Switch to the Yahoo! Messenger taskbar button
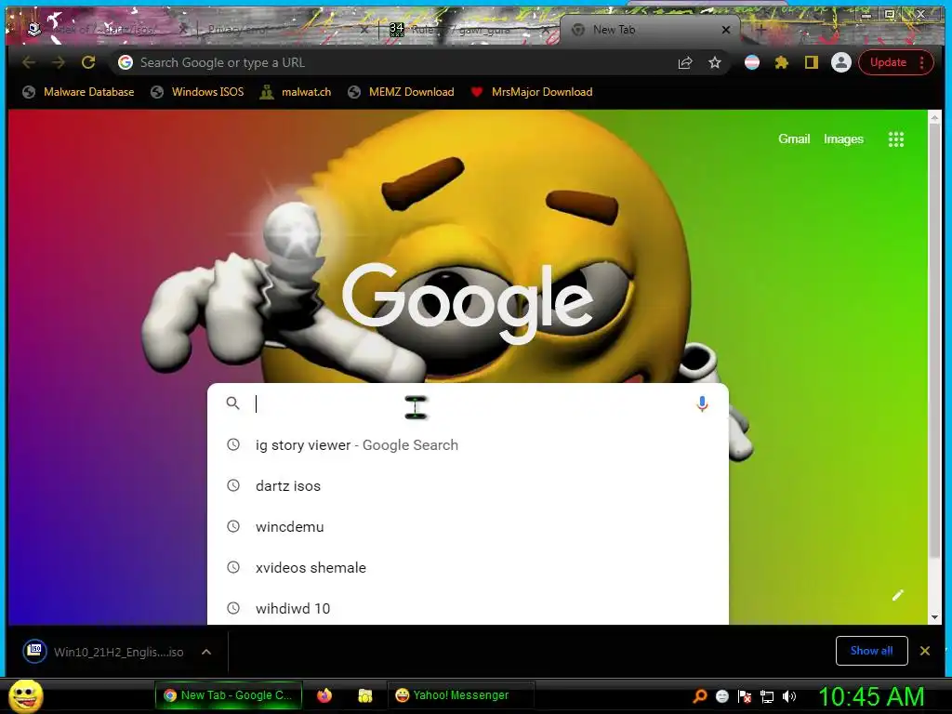Viewport: 952px width, 714px height. 460,695
